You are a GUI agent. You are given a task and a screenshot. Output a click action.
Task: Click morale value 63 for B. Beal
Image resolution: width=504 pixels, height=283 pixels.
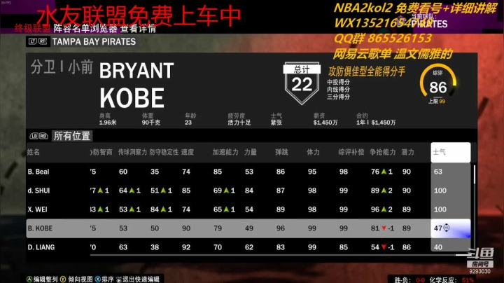click(437, 172)
